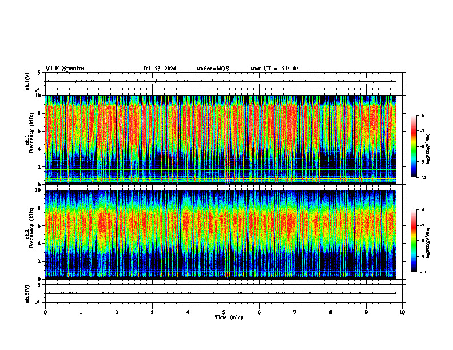The height and width of the screenshot is (350, 453).
Task: Click the ch.1 "Frequency (kHz)" axis label
Action: pos(31,133)
